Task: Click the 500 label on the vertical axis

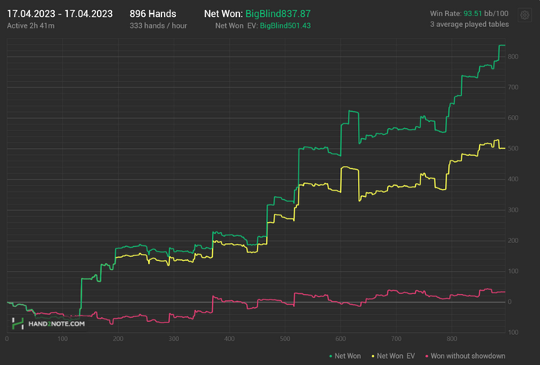Action: (513, 148)
